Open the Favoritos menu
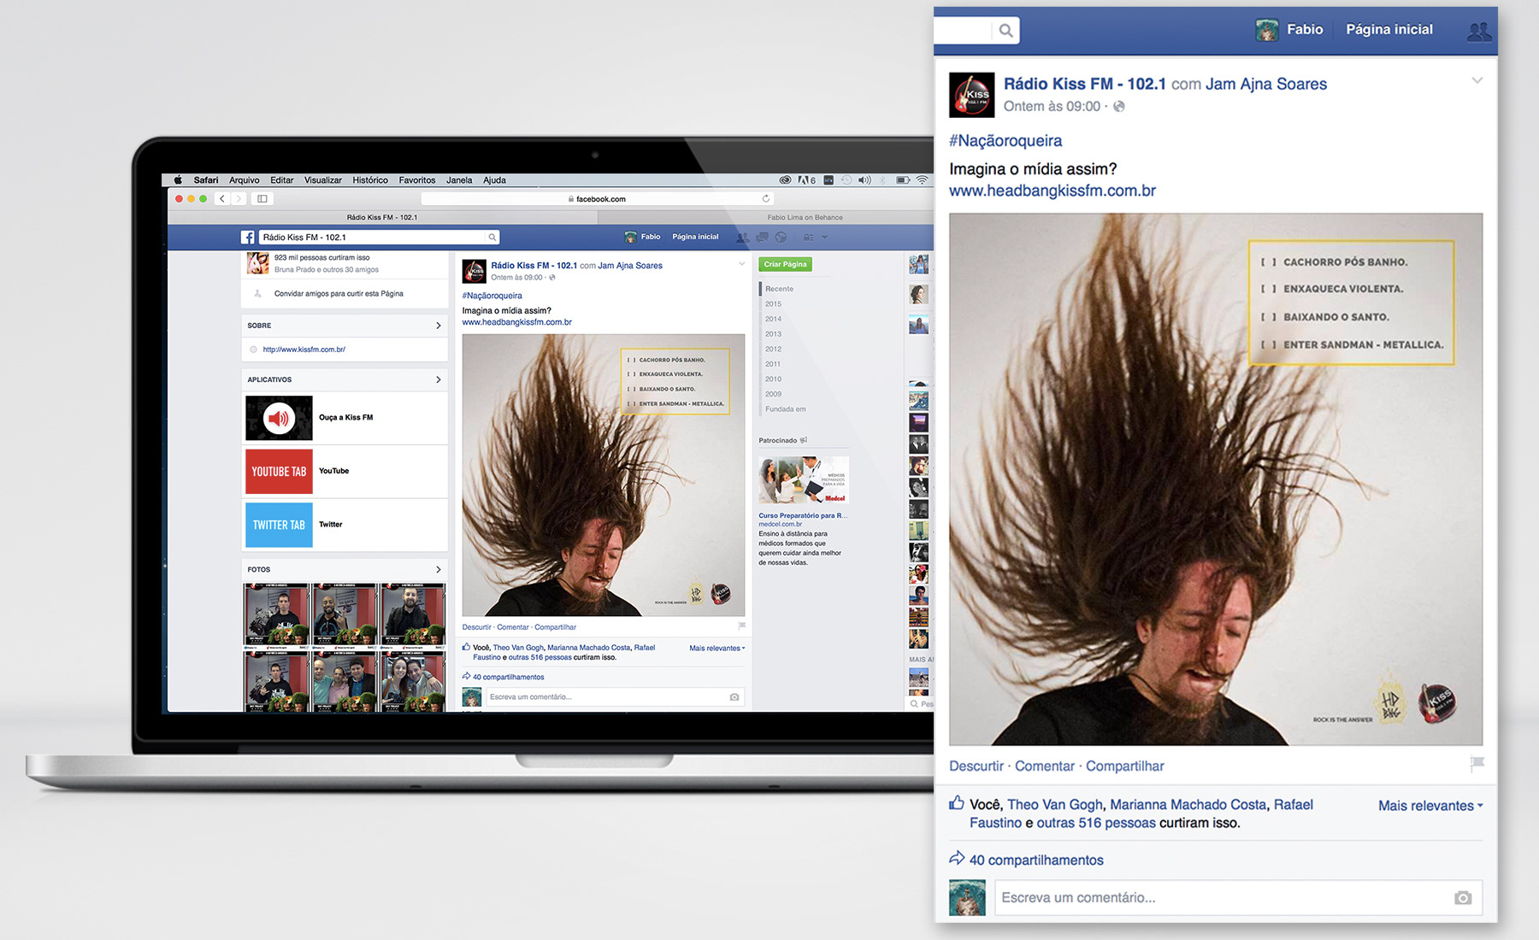 click(x=416, y=180)
